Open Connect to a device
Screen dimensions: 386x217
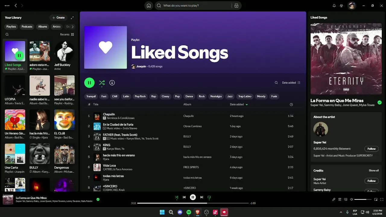pos(346,199)
